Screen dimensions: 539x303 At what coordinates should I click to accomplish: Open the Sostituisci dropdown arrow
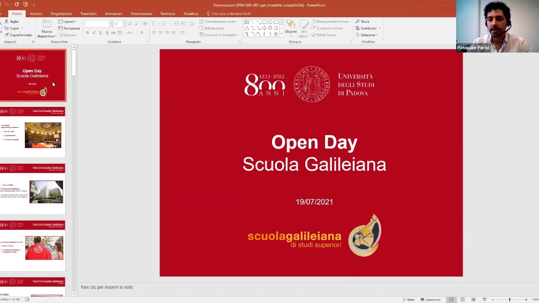[379, 28]
